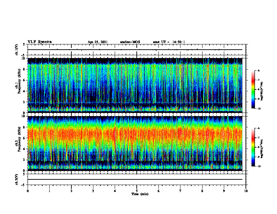Click the ch.1 frequency tick label "8"

pos(24,69)
